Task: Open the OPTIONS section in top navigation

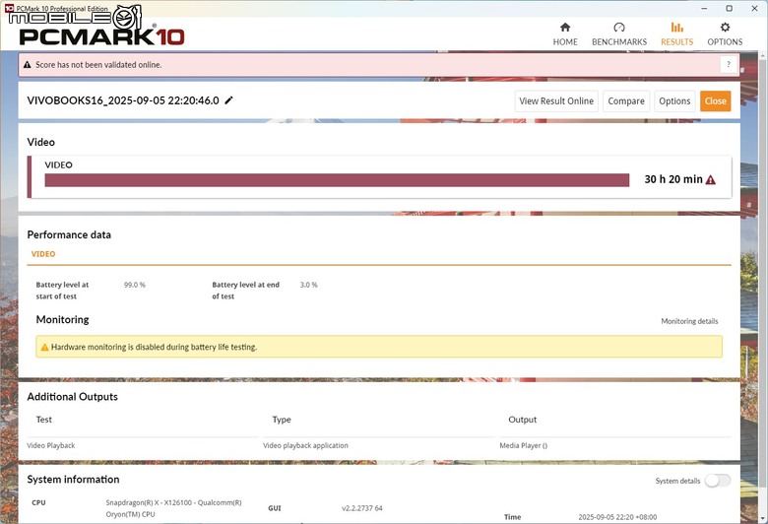Action: point(725,34)
